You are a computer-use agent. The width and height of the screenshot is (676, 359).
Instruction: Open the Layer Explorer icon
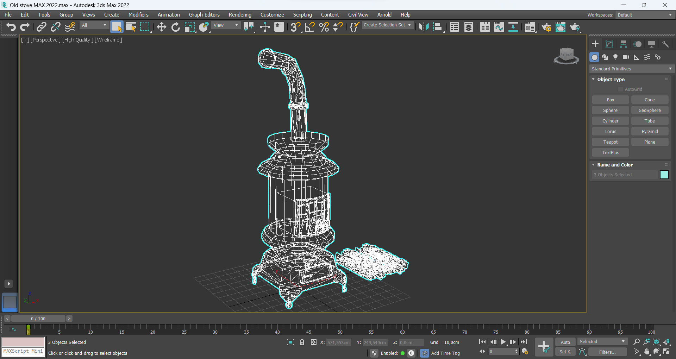coord(469,27)
